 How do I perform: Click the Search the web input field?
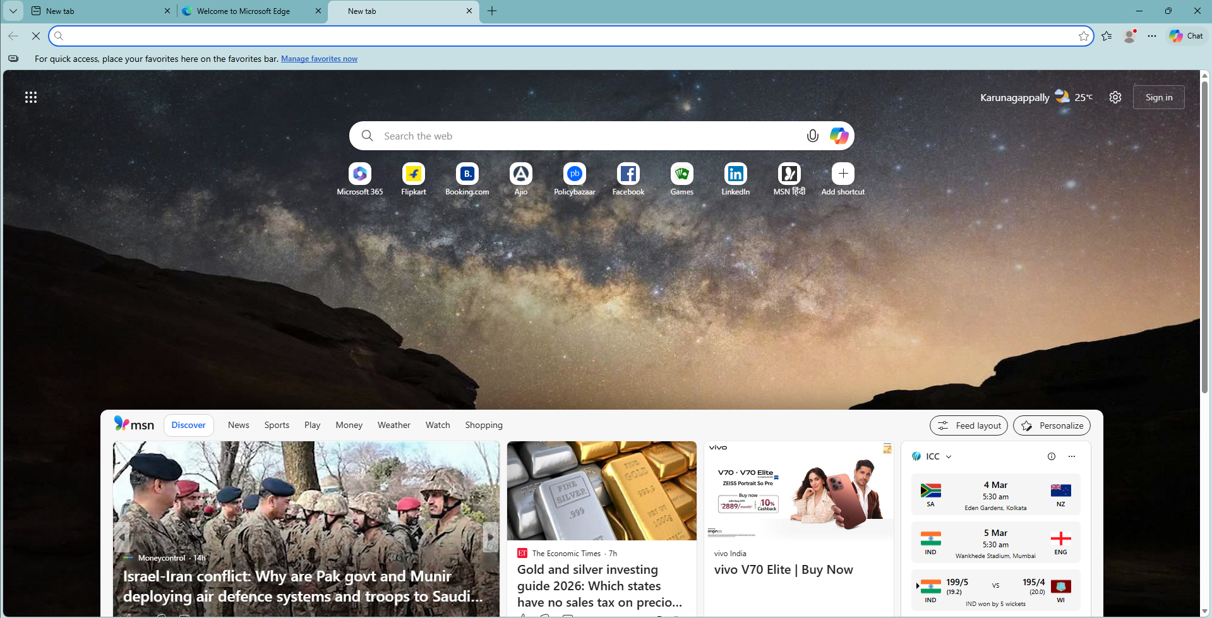(x=568, y=135)
